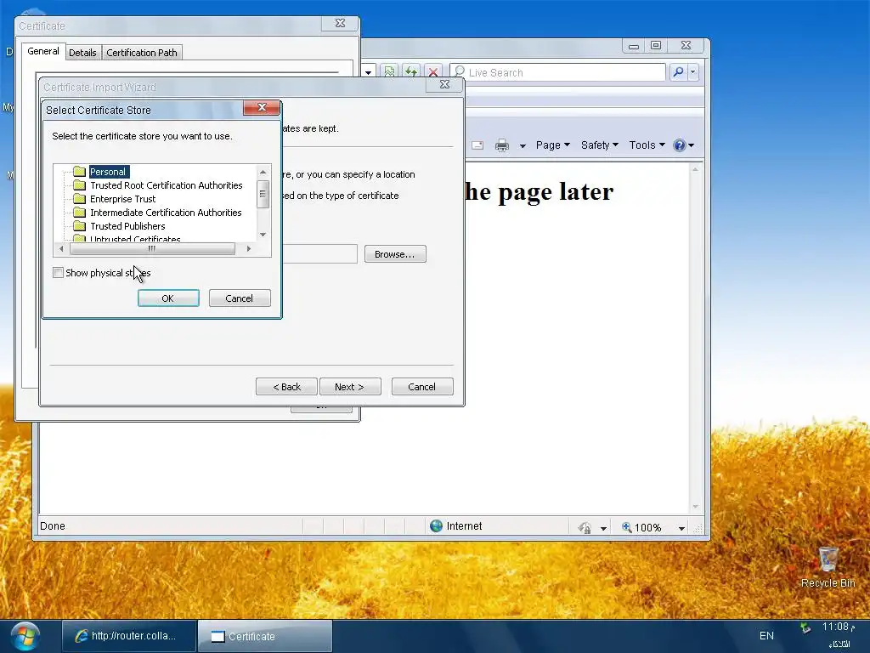Click the Browse... button in the wizard
This screenshot has width=870, height=653.
point(395,254)
